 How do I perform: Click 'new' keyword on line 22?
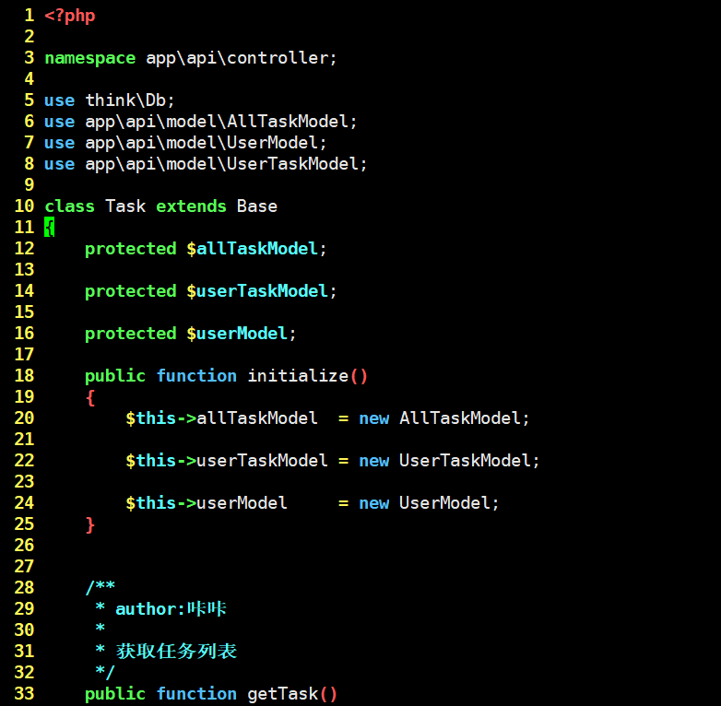coord(373,461)
